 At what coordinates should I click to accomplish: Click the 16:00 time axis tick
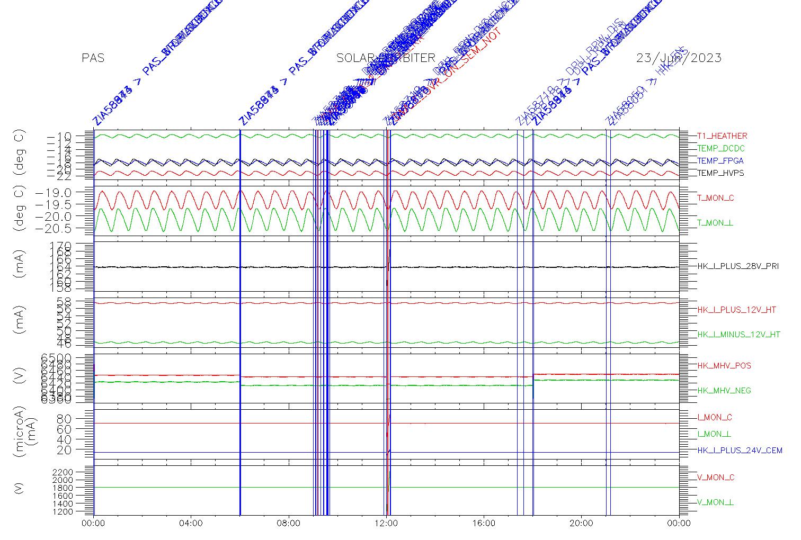click(x=484, y=524)
